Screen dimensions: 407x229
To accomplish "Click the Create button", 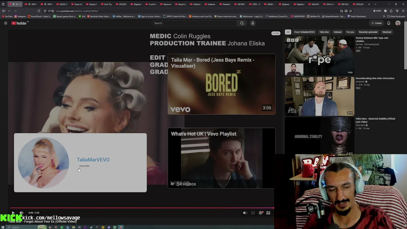I will pos(376,23).
